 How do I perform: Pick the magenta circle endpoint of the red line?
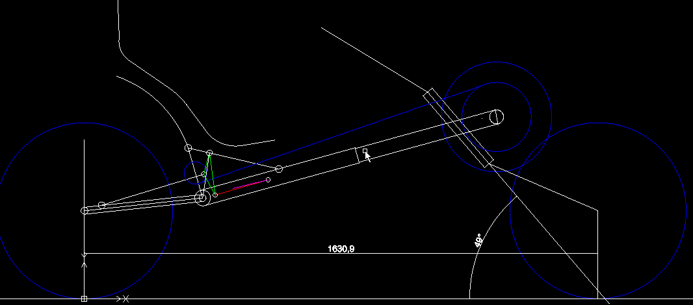click(268, 180)
